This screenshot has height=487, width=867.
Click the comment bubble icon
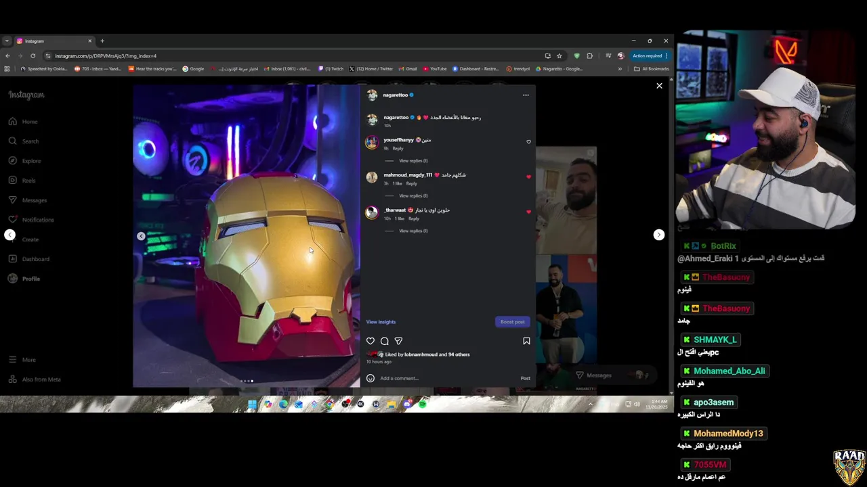pyautogui.click(x=384, y=341)
